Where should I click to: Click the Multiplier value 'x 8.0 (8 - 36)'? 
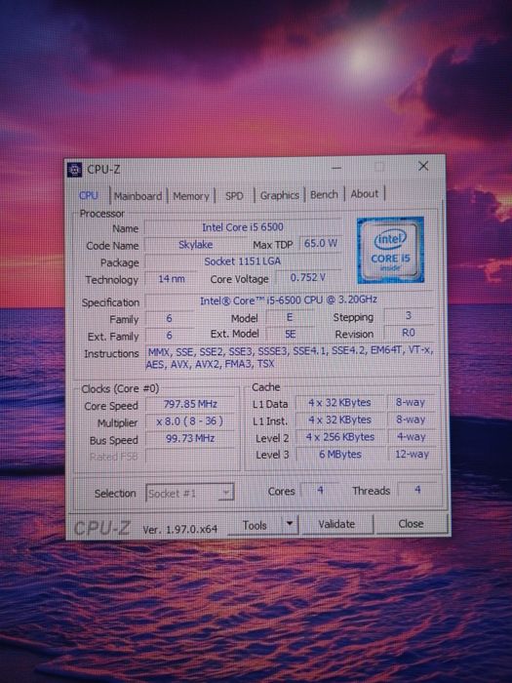click(190, 422)
